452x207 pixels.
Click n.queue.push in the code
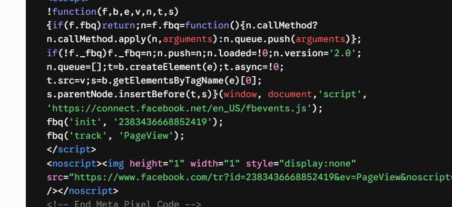click(257, 39)
